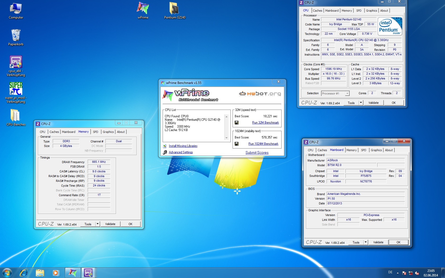Click Validate in Mainboard CPU-Z window
The height and width of the screenshot is (278, 445).
point(378,242)
